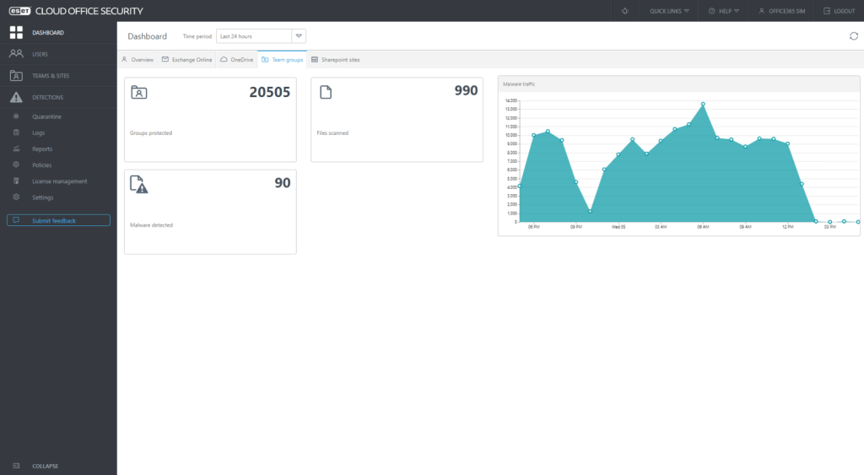Open the Malware detected tile
The height and width of the screenshot is (475, 864).
(x=210, y=211)
